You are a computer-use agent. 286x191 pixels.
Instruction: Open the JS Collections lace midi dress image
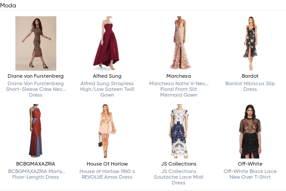click(x=179, y=131)
